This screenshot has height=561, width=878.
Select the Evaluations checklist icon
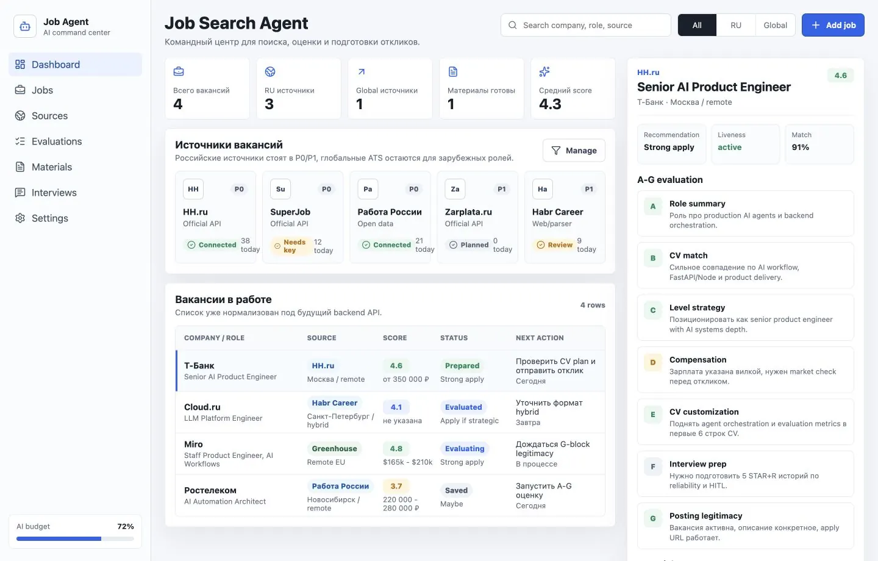coord(20,141)
